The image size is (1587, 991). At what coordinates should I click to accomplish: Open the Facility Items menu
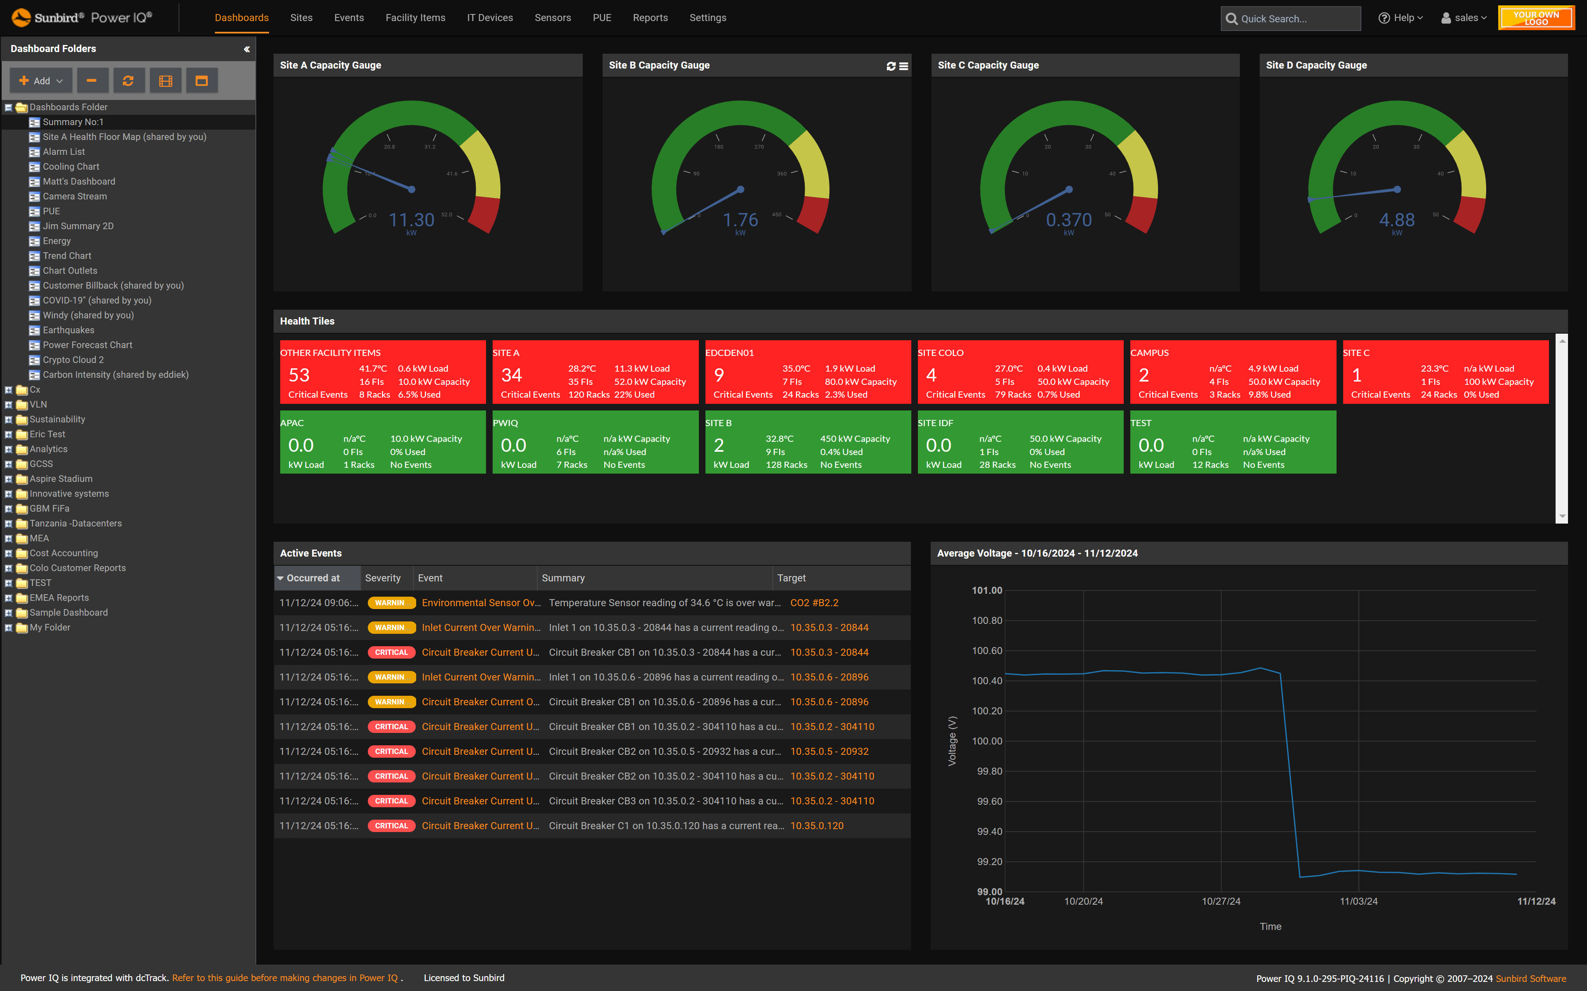(x=415, y=18)
